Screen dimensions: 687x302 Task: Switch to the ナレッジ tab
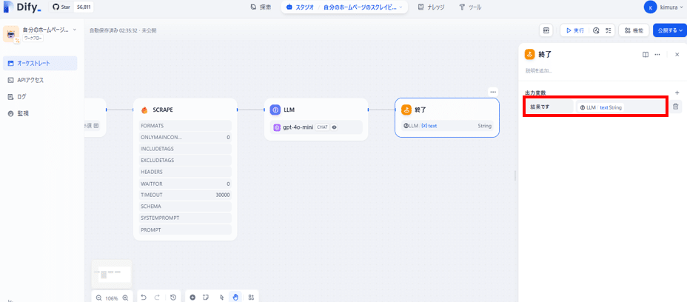pos(431,7)
